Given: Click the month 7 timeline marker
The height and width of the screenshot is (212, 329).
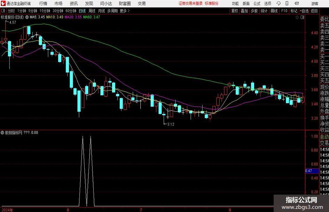Looking at the screenshot, I should [141, 210].
